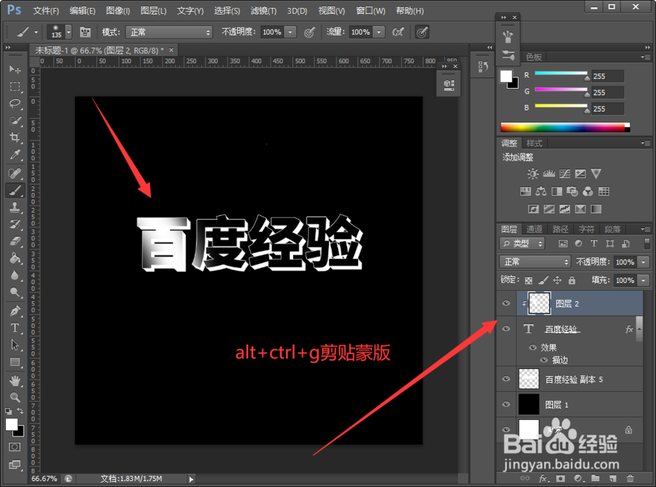Screen dimensions: 656x487
Task: Select the Path Selection tool
Action: [15, 345]
